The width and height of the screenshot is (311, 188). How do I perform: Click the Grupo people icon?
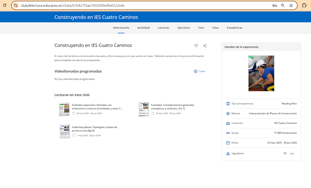[x=228, y=133]
